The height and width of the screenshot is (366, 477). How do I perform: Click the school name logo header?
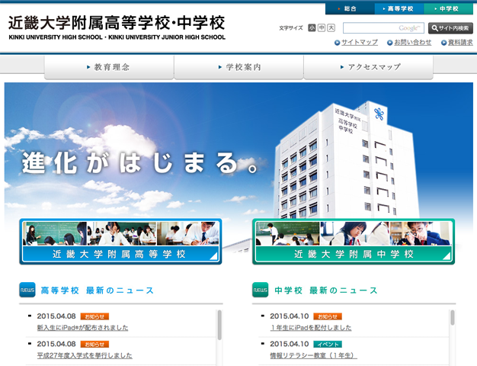[x=117, y=27]
